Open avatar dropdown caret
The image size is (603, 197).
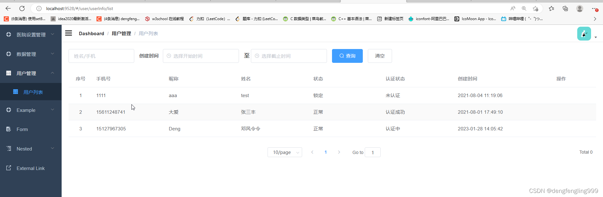tap(595, 37)
